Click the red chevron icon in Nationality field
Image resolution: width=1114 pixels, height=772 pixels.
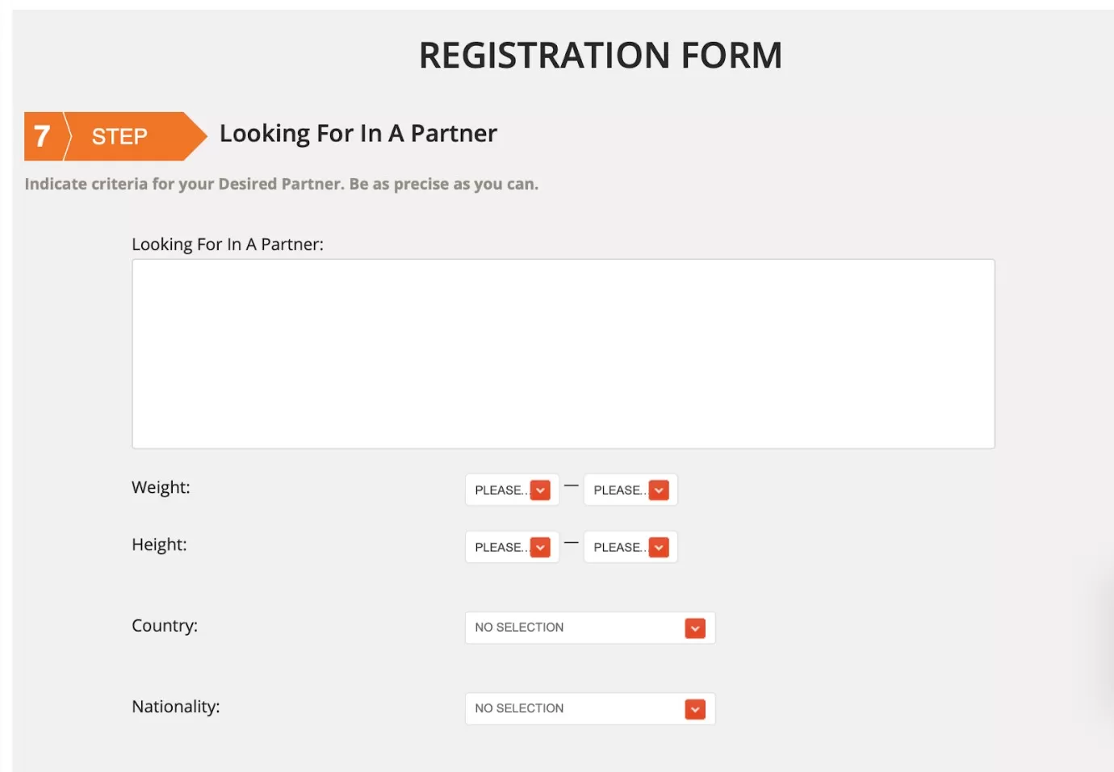point(695,709)
